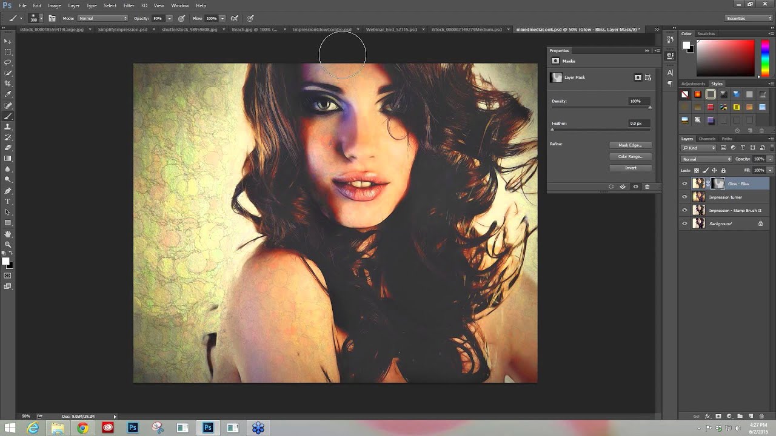Viewport: 776px width, 436px height.
Task: Toggle lock transparent pixels
Action: (x=697, y=170)
